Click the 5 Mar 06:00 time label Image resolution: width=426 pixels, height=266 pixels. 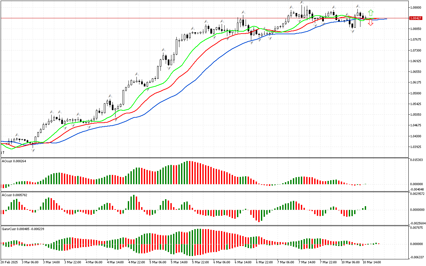158,262
